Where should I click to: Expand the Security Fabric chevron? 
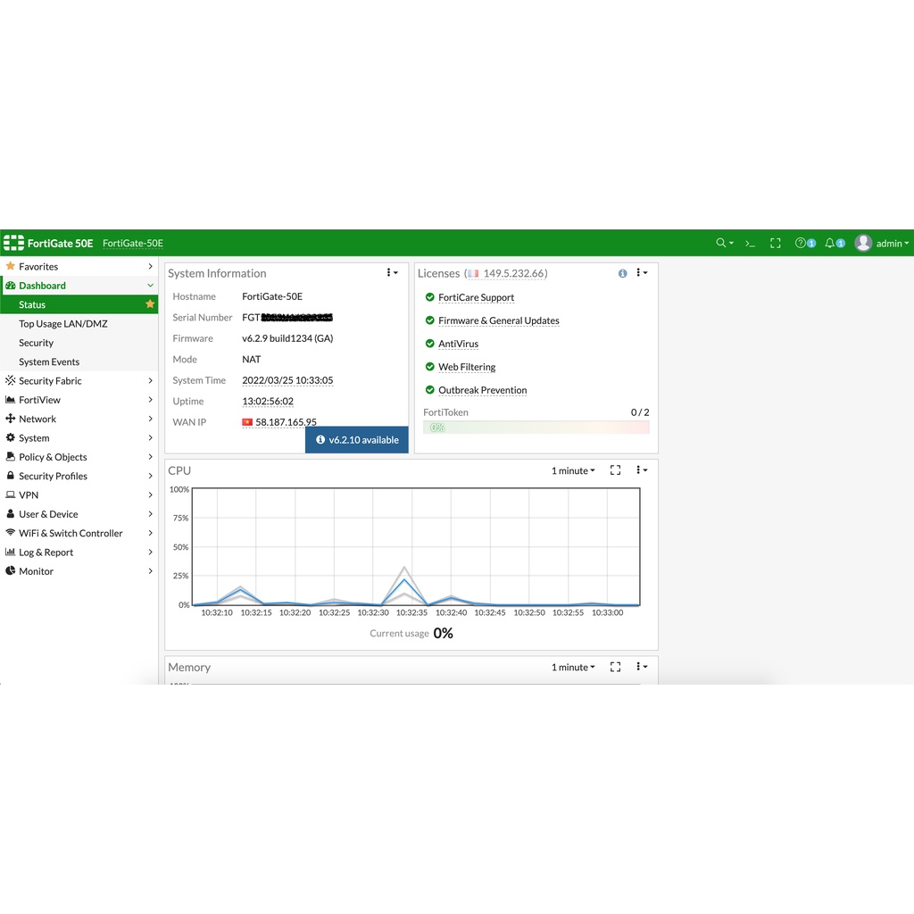click(150, 380)
